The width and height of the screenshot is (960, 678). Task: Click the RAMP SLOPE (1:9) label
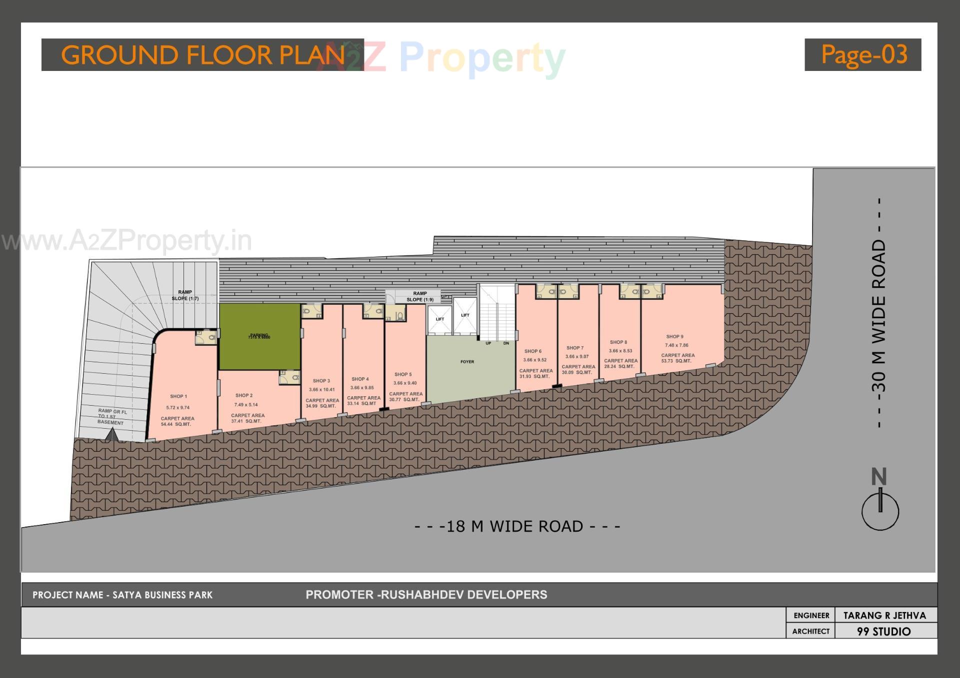420,297
